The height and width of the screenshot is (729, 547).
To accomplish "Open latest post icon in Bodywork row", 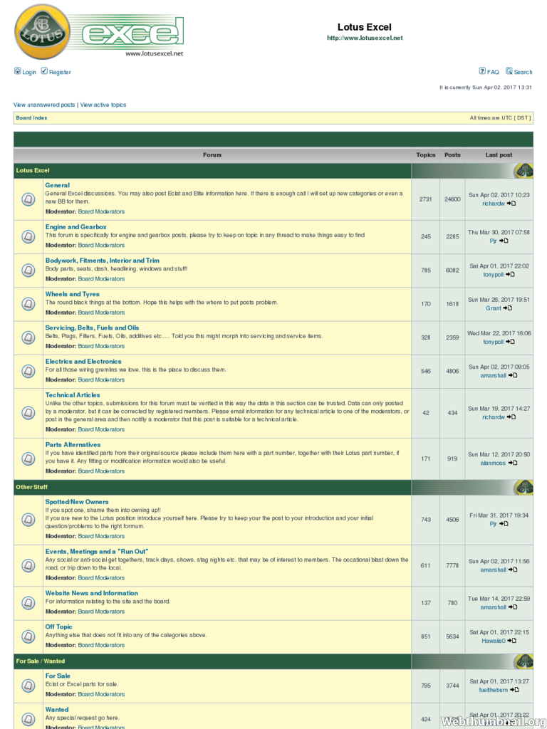I will [510, 274].
